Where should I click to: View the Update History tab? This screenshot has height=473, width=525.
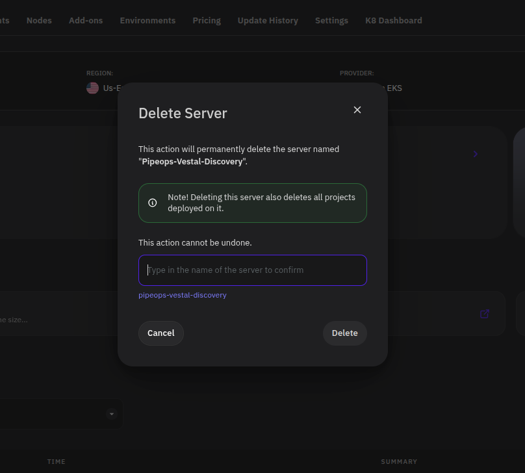click(268, 20)
